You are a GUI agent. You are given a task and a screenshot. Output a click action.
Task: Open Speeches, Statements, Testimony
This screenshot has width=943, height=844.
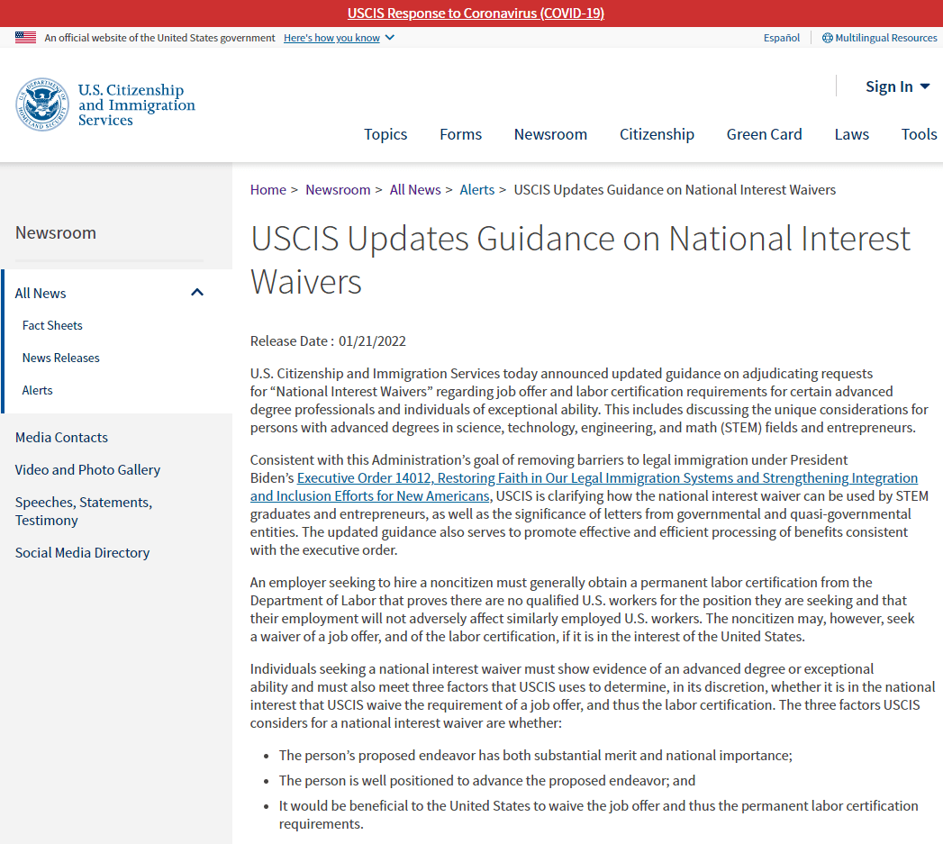tap(84, 512)
